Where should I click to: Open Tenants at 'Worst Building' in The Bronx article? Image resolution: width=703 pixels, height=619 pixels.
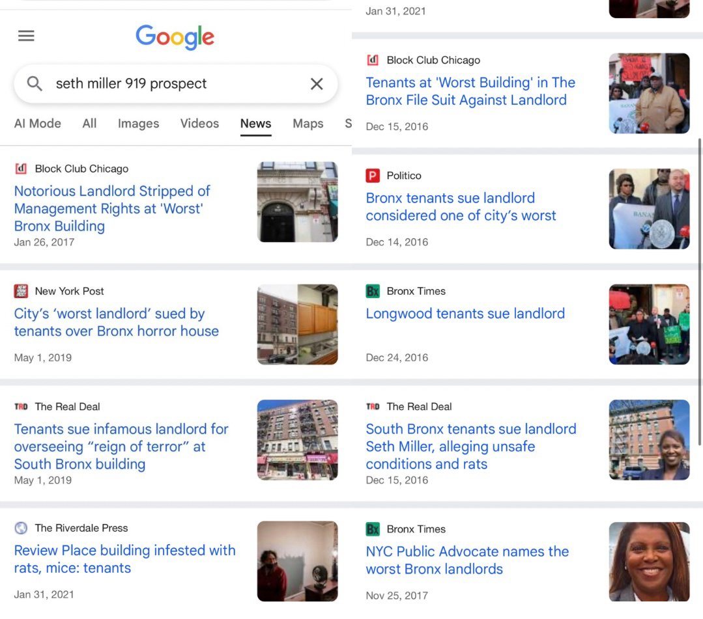tap(470, 91)
